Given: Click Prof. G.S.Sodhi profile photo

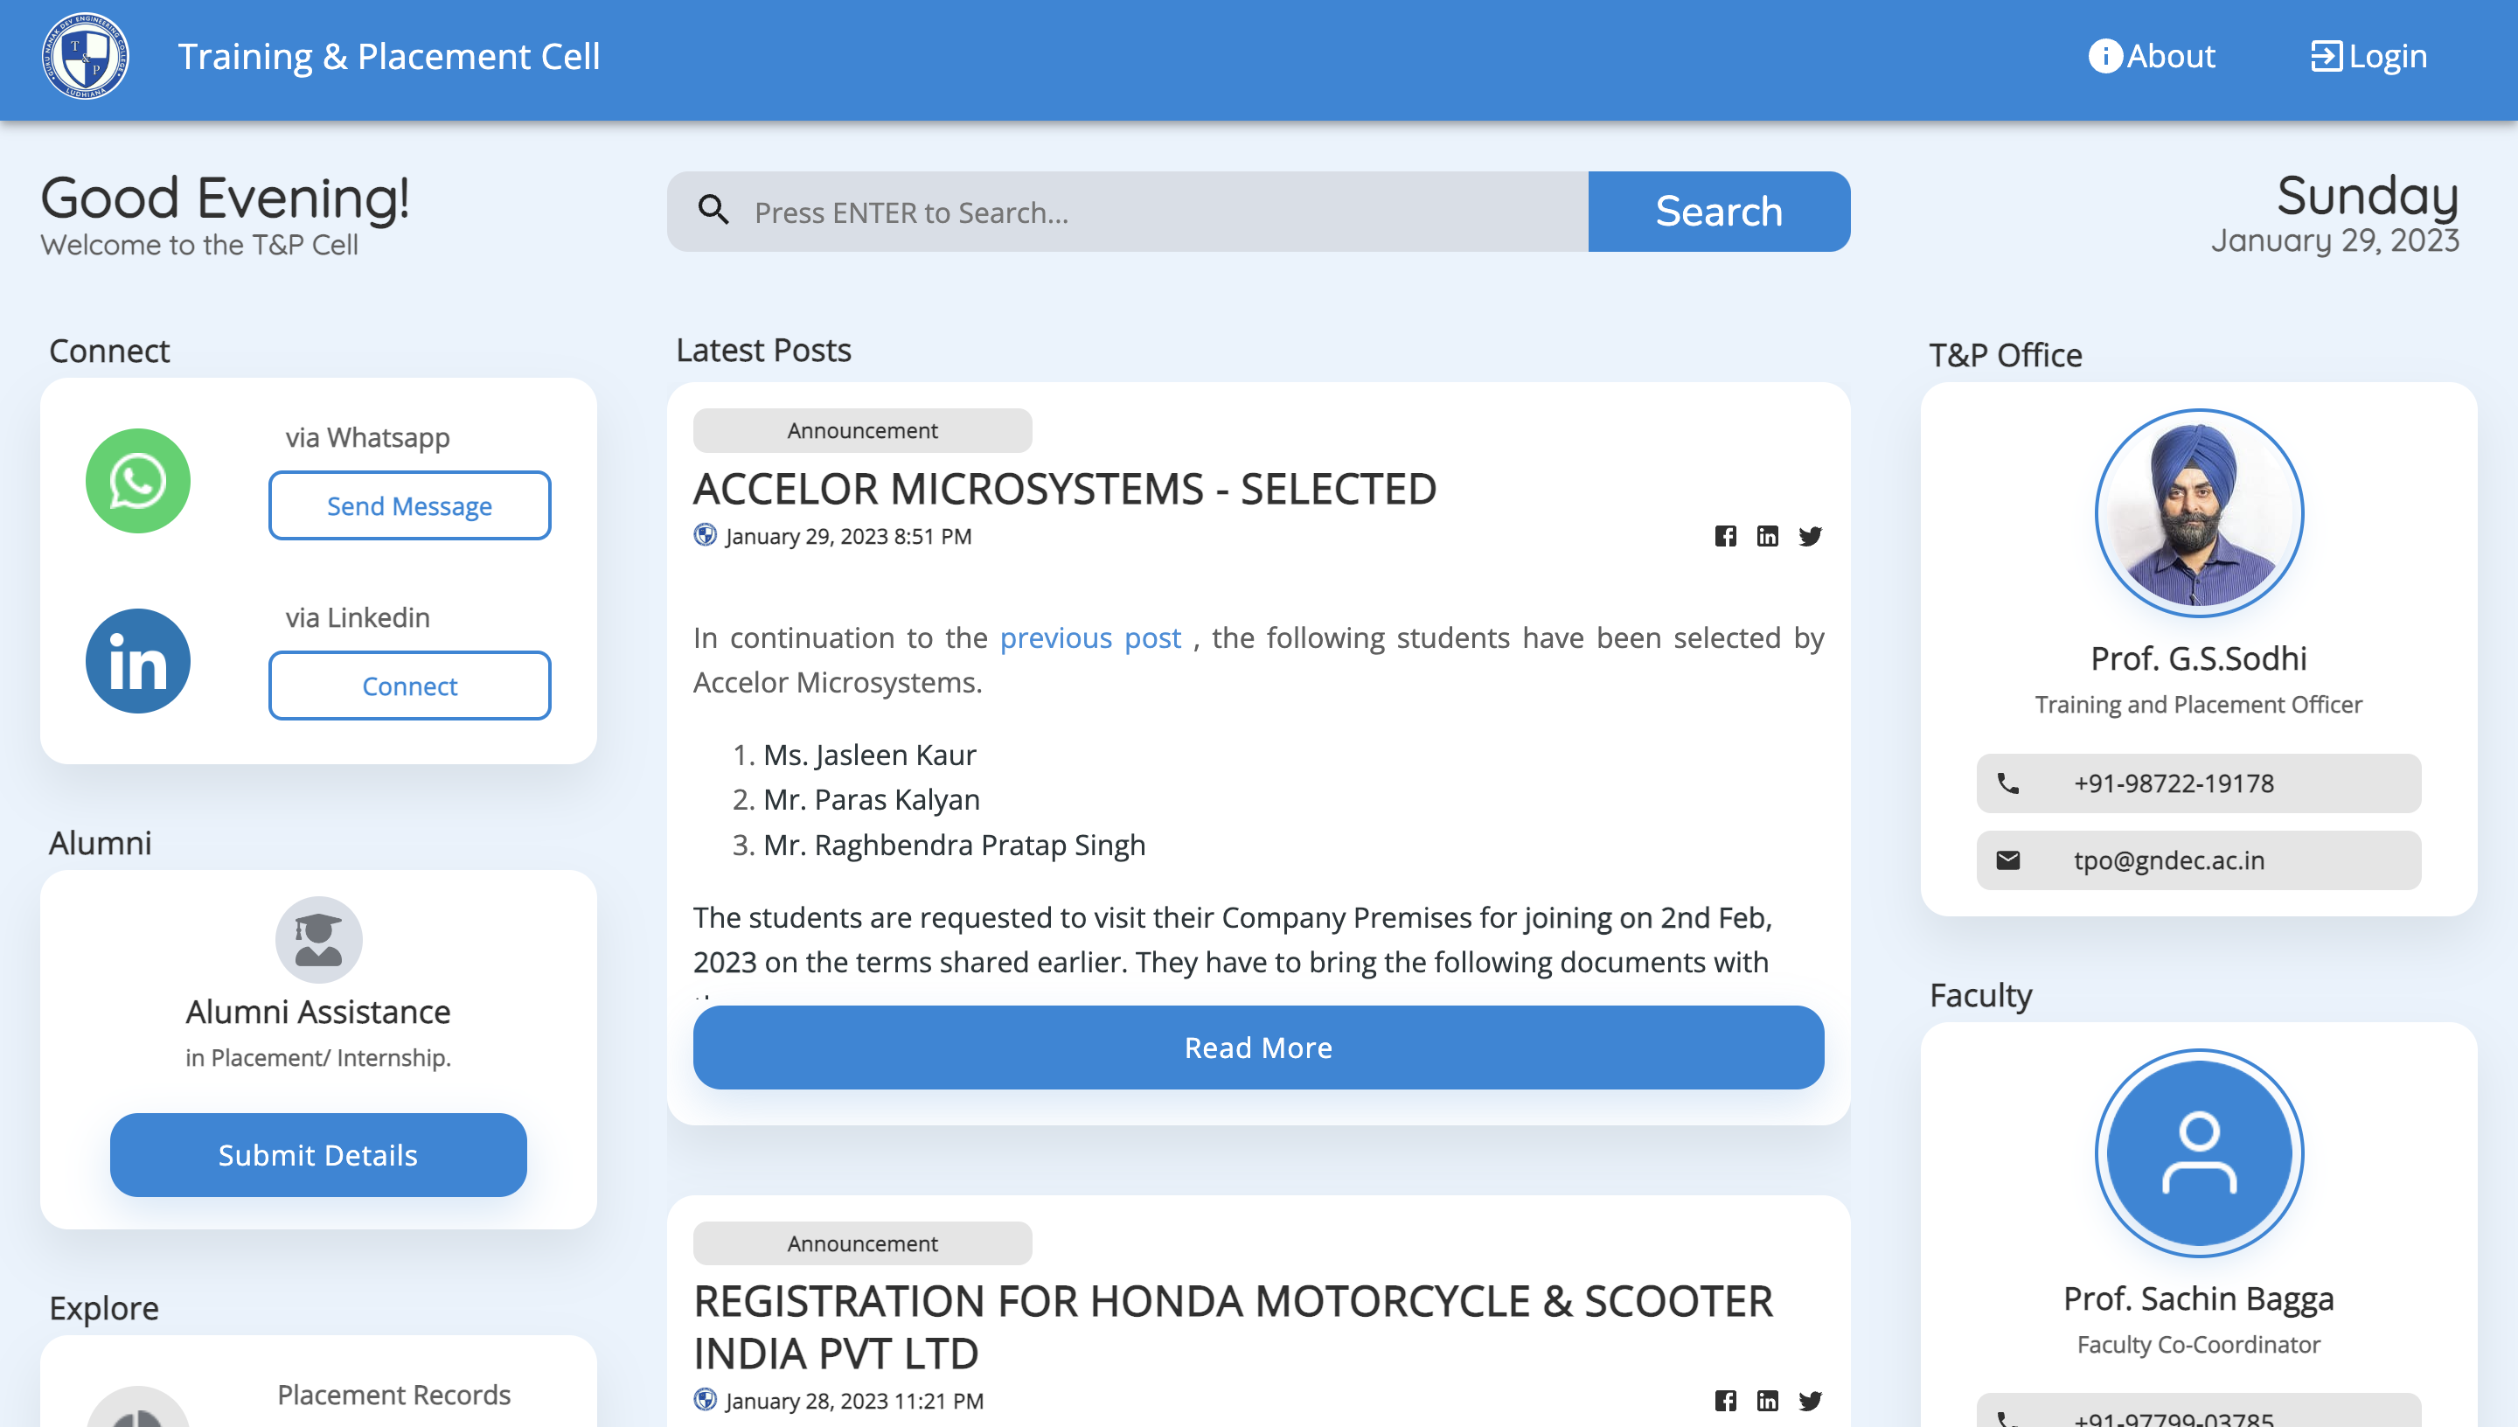Looking at the screenshot, I should [x=2199, y=512].
